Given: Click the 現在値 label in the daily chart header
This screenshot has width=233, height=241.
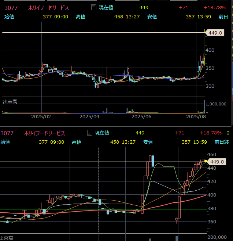Looking at the screenshot, I should tap(106, 7).
